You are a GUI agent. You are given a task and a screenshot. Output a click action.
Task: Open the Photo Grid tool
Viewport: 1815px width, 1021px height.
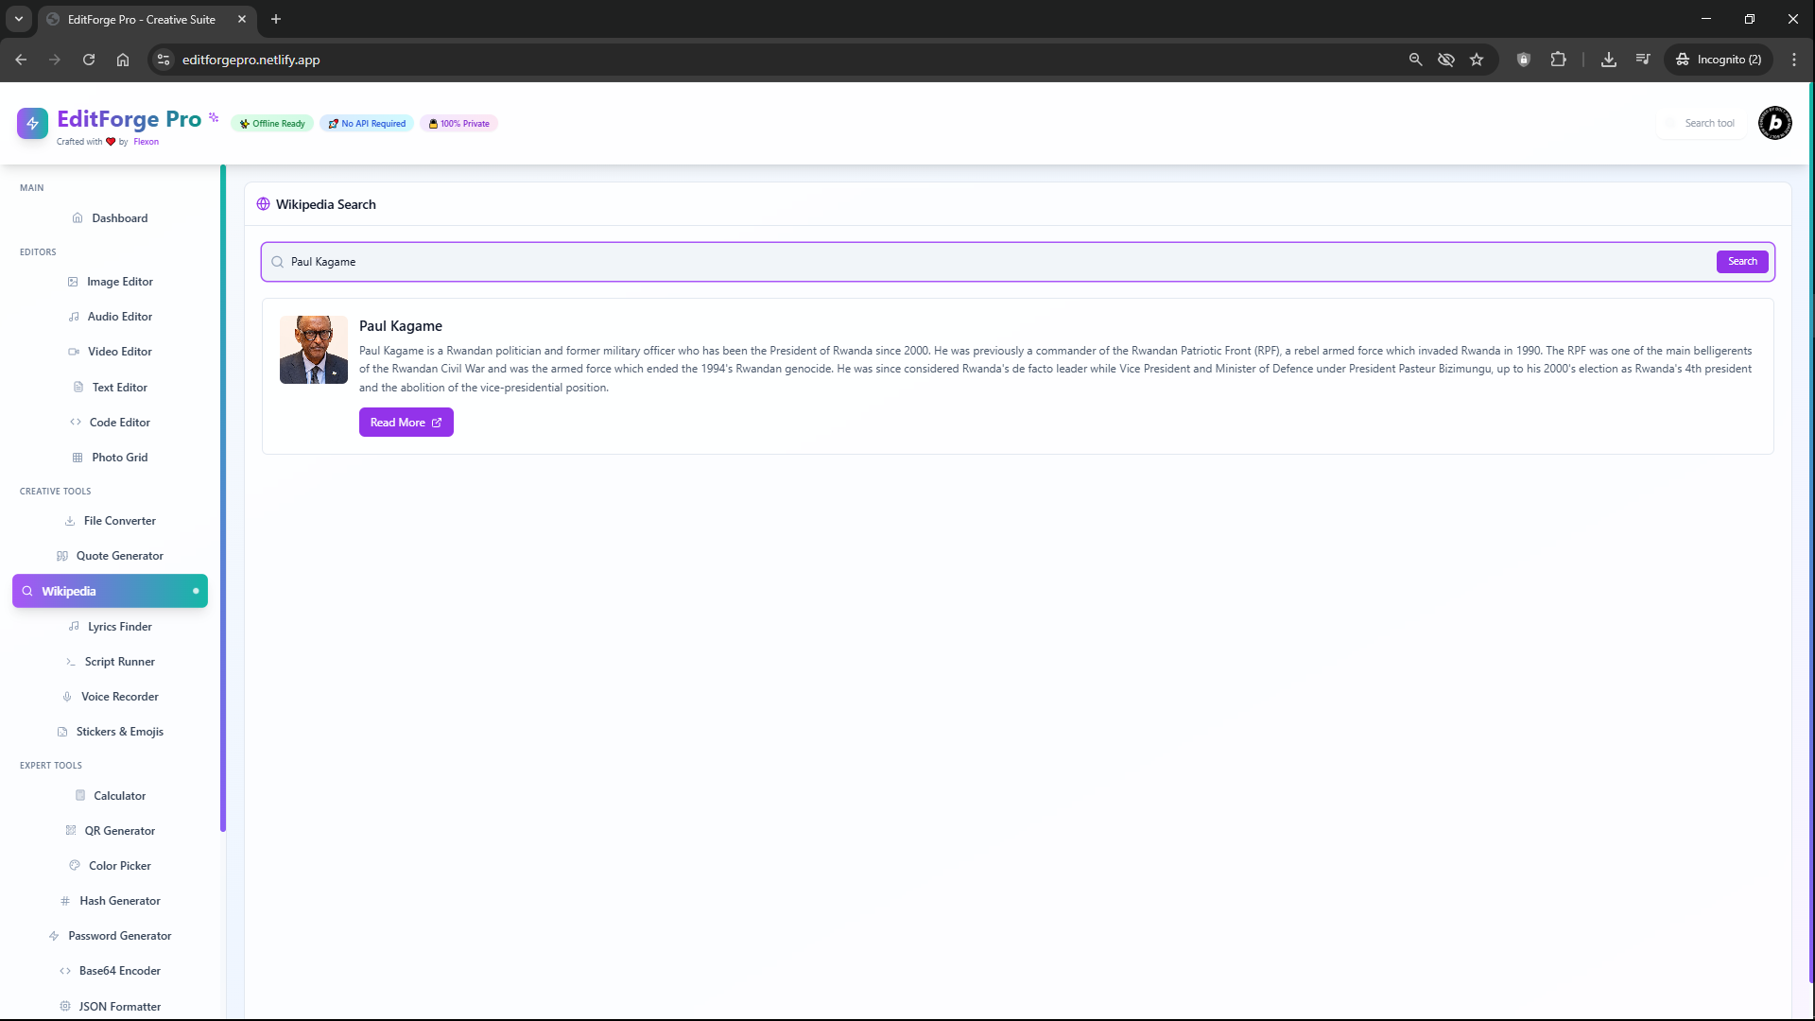119,458
